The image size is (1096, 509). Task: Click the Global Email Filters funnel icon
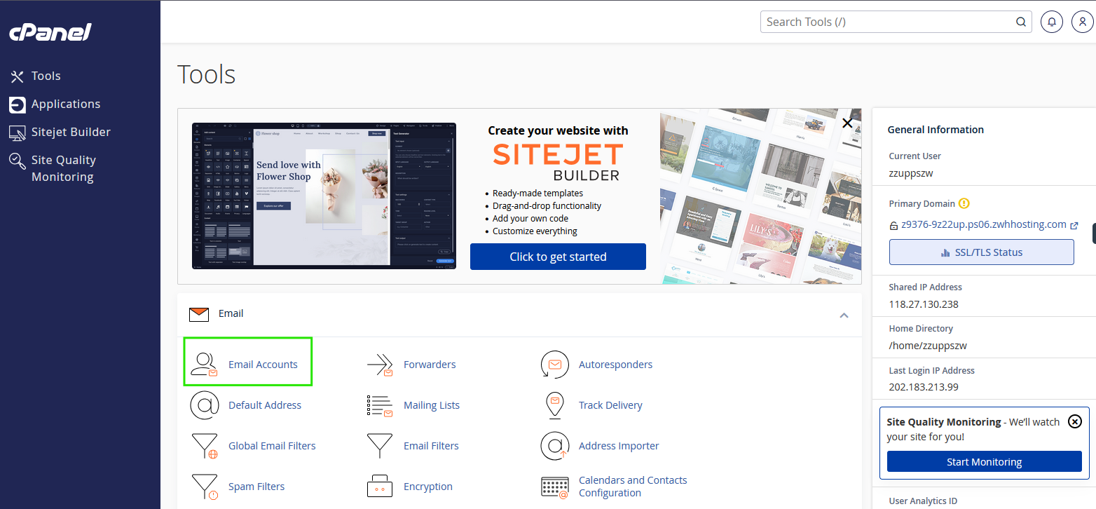point(205,446)
